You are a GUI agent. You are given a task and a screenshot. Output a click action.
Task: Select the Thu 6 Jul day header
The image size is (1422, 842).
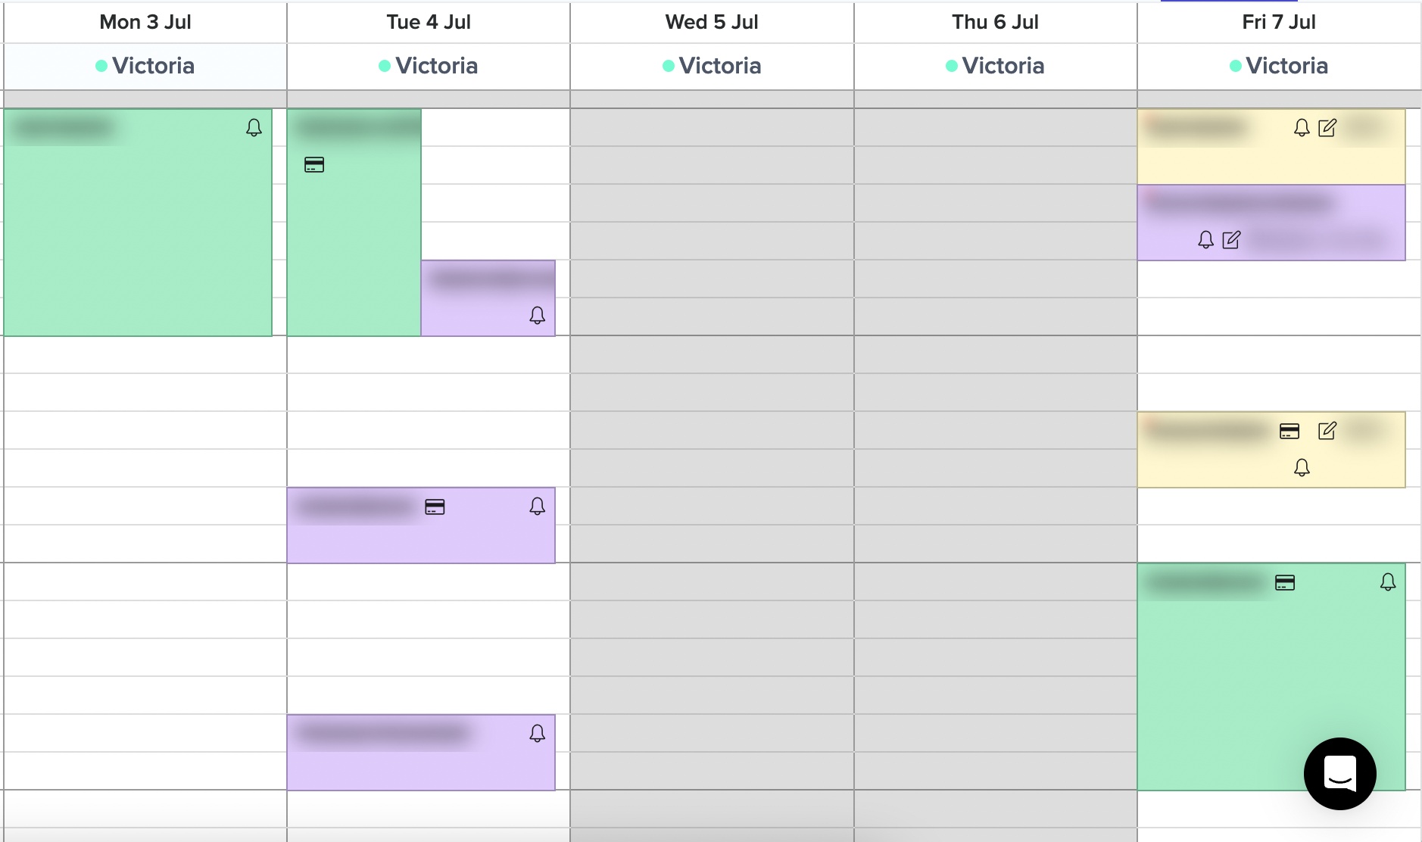pyautogui.click(x=995, y=22)
